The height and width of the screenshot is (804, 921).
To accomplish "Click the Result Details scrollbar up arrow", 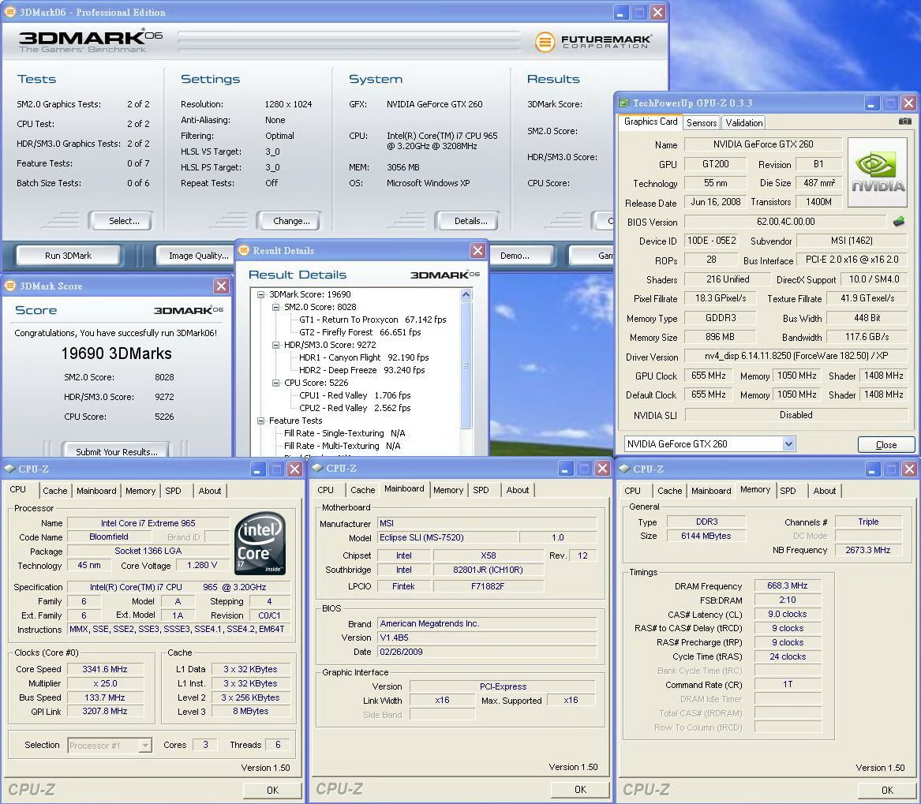I will pos(466,295).
